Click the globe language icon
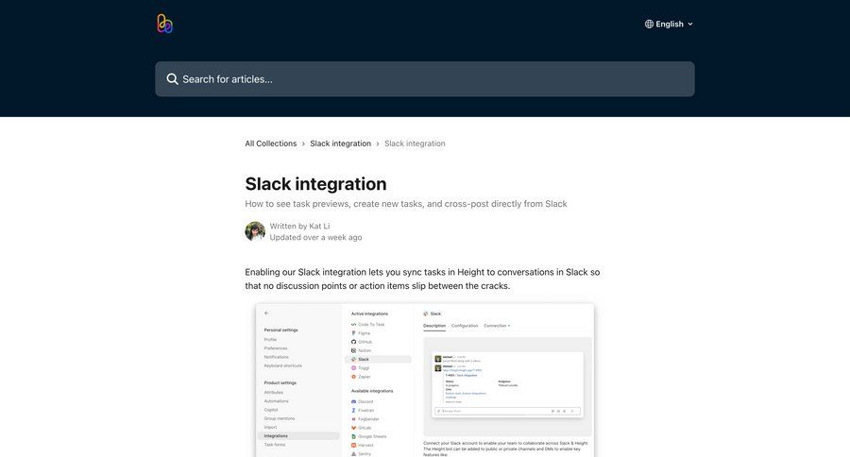850x457 pixels. tap(649, 24)
